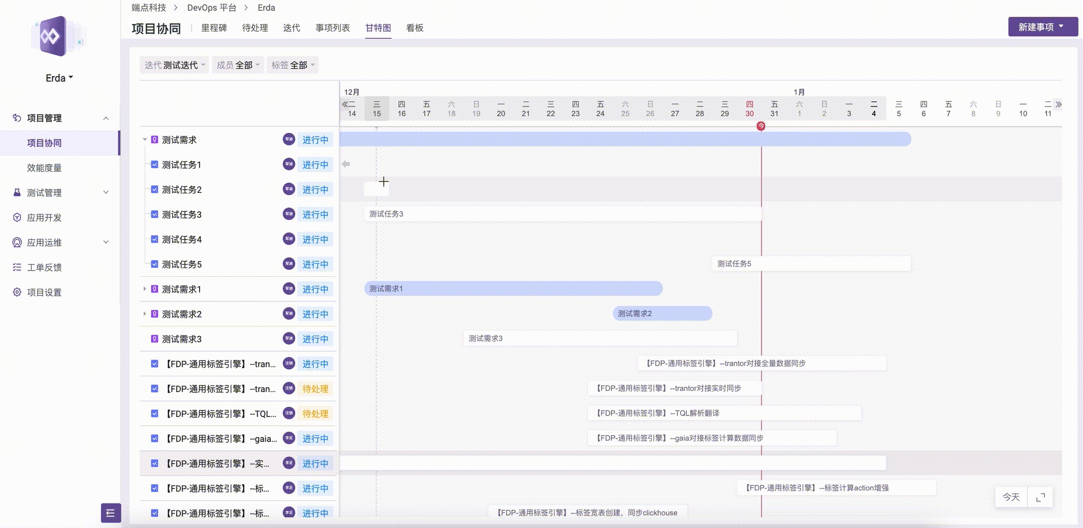Click the 测试管理 sidebar icon
This screenshot has width=1083, height=528.
[17, 193]
